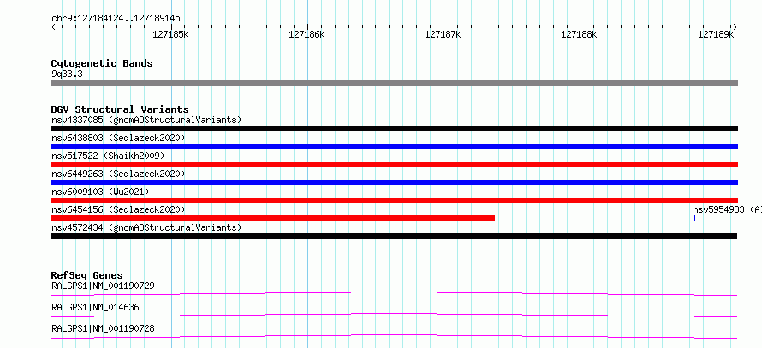Click the Cytogenetic Bands track heading
The width and height of the screenshot is (762, 348).
102,63
